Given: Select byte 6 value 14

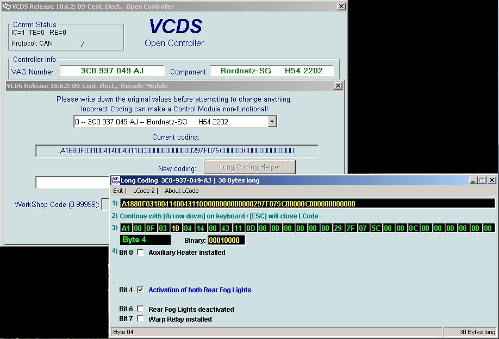Looking at the screenshot, I should (201, 228).
